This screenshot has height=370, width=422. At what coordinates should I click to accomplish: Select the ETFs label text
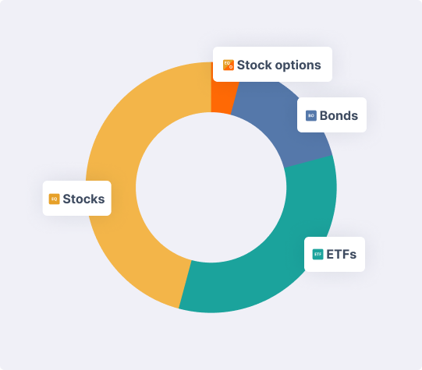pyautogui.click(x=341, y=254)
